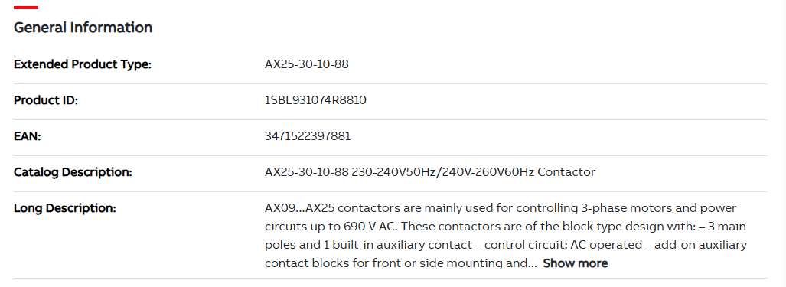Select the Extended Product Type label
Image resolution: width=786 pixels, height=287 pixels.
pos(82,64)
